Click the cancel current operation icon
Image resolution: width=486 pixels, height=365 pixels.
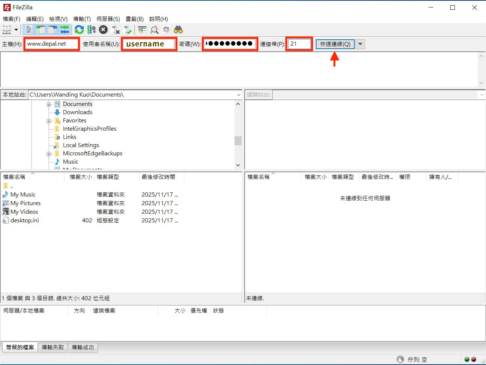tap(103, 30)
